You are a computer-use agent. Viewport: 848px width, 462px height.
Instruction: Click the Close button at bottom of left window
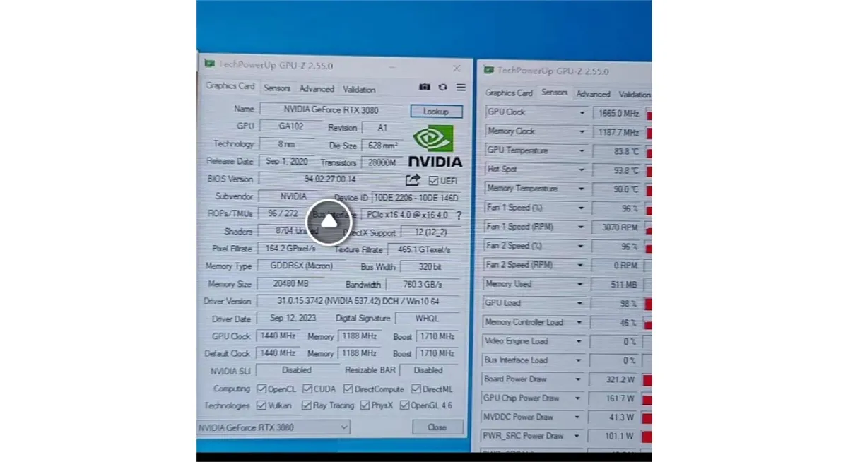(437, 427)
